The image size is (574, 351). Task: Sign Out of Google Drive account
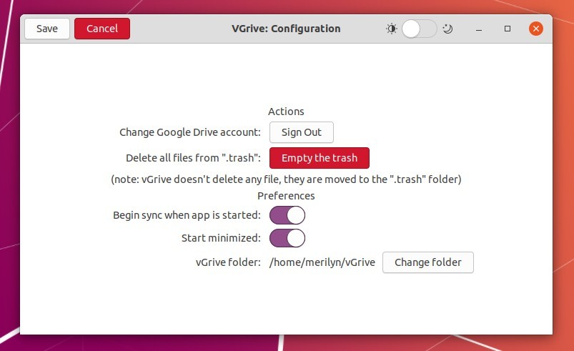pos(301,132)
